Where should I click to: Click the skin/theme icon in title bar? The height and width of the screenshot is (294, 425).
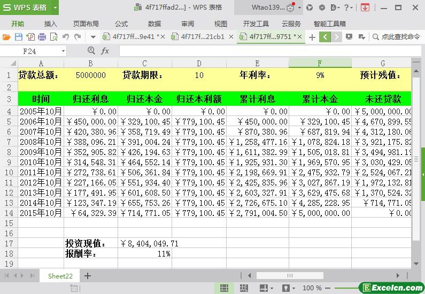(310, 7)
